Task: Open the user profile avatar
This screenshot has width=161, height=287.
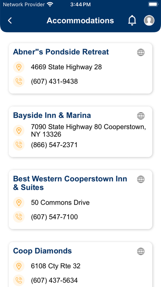Action: tap(149, 20)
